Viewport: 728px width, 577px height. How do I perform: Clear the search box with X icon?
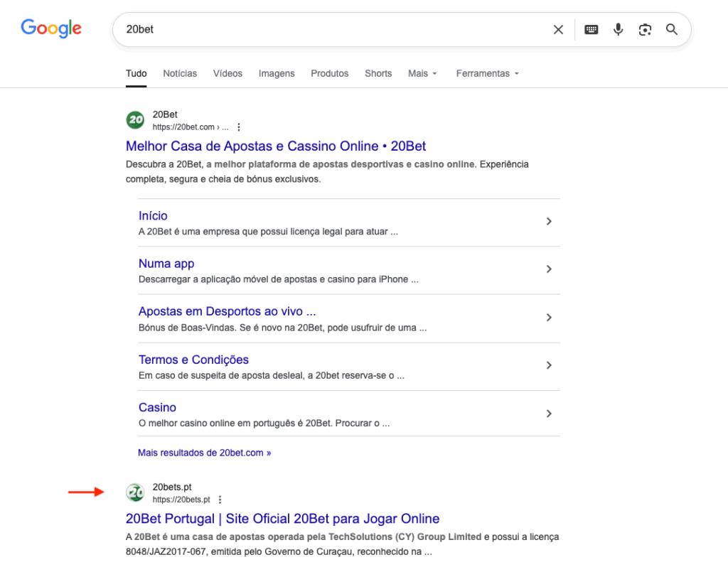pos(558,30)
